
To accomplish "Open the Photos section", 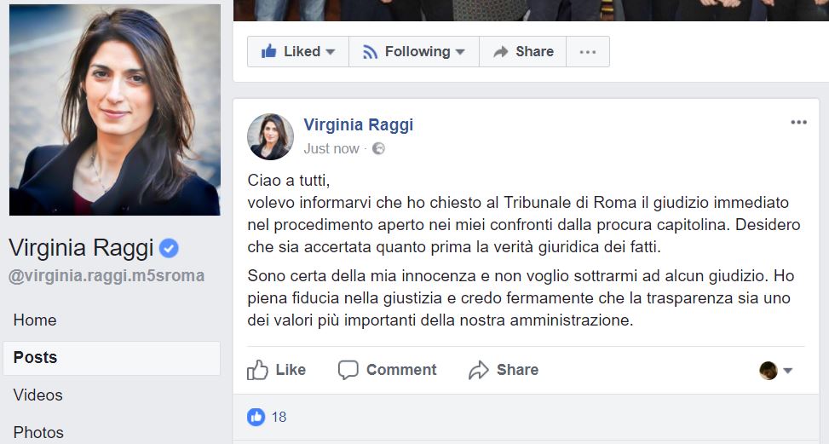I will point(38,432).
